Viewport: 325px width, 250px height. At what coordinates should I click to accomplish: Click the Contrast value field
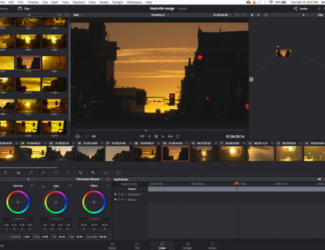click(26, 237)
